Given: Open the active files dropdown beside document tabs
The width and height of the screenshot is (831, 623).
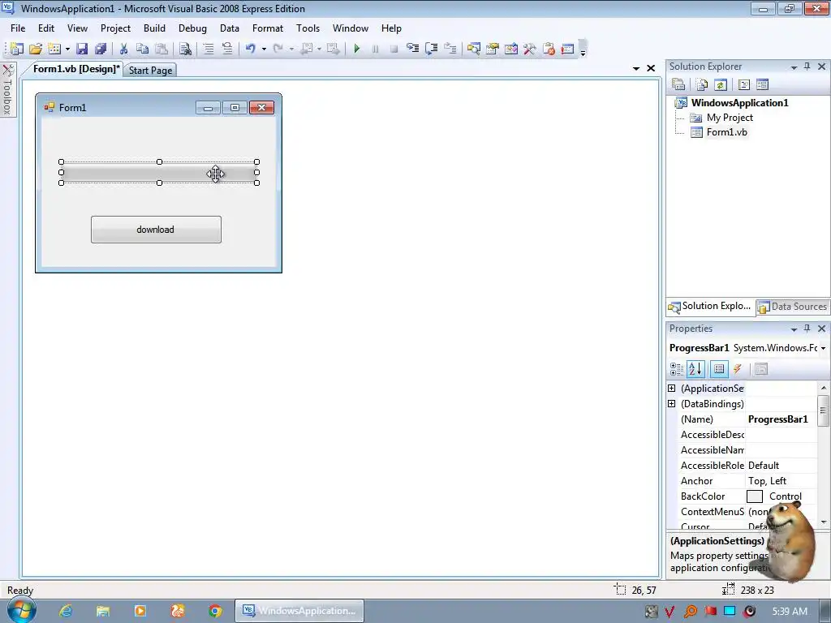Looking at the screenshot, I should click(x=636, y=68).
